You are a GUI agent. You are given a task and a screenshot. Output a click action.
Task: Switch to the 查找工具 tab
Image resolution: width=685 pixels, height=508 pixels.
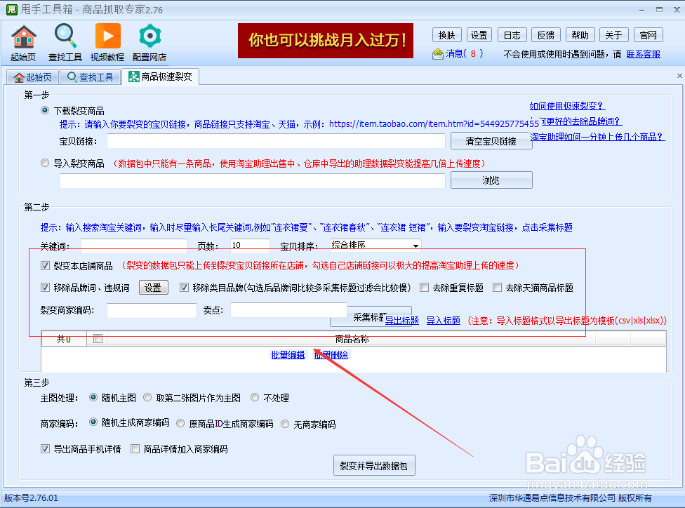point(91,77)
